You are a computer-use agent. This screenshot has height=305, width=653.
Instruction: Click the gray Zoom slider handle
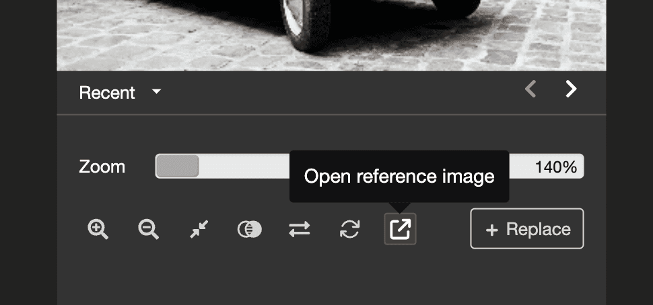[177, 166]
